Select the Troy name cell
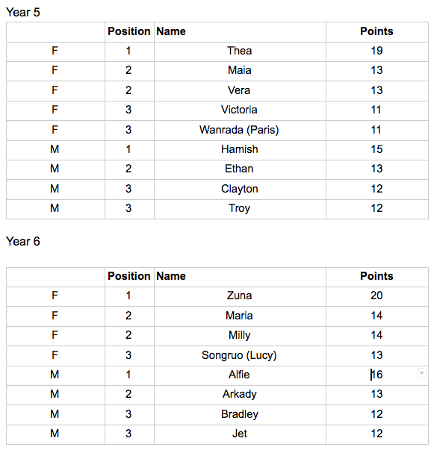 pyautogui.click(x=240, y=209)
